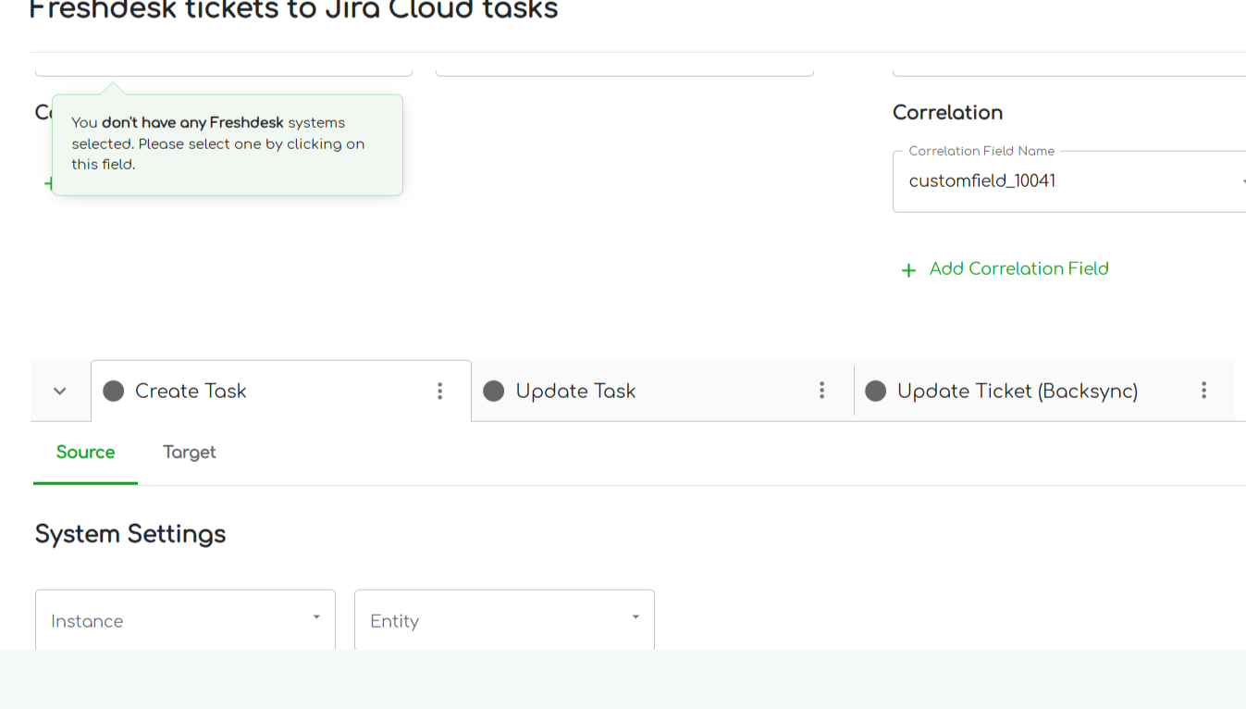
Task: Open the Update Task kebab menu
Action: (821, 391)
